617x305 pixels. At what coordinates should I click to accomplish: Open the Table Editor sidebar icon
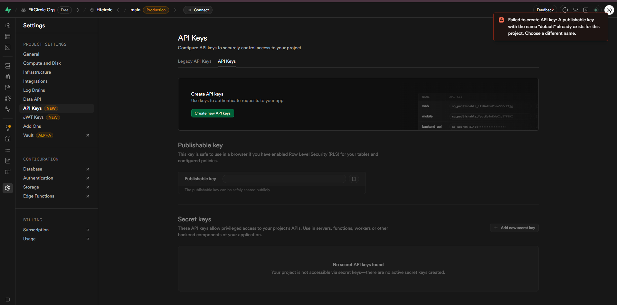click(8, 37)
